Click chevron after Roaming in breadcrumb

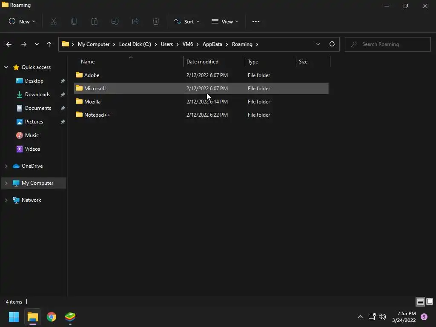(x=257, y=44)
